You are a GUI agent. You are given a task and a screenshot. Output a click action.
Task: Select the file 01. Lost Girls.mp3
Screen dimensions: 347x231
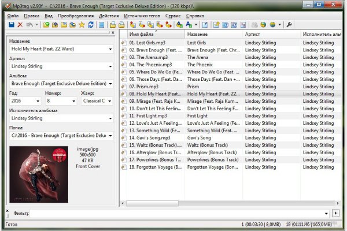147,43
